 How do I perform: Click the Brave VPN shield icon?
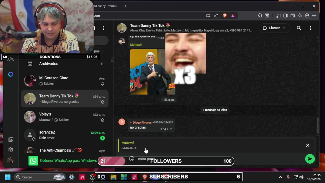pos(307,16)
